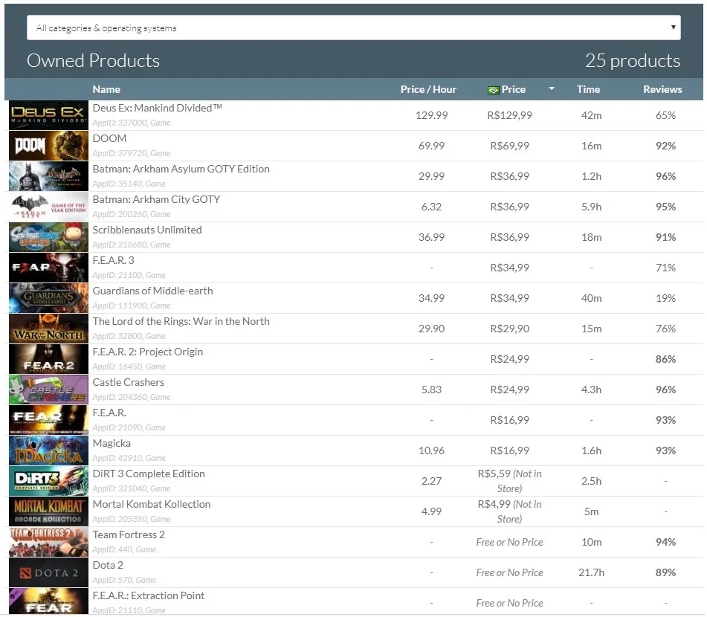The image size is (707, 617).
Task: Open the Scribblenauts Unlimited link
Action: point(147,230)
